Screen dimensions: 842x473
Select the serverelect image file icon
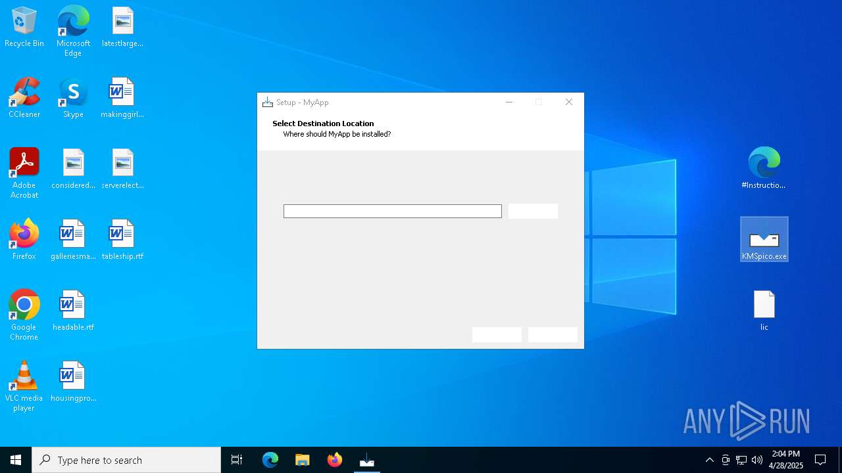tap(122, 169)
